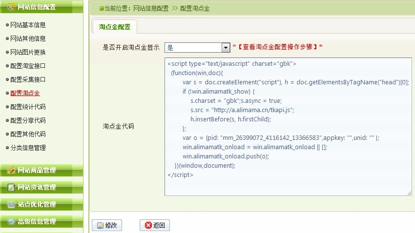Viewport: 415px width, 233px height.
Task: Click the 当前位置 breadcrumb text 配置淘点金
Action: [x=195, y=9]
